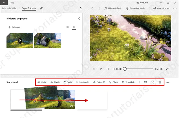Open the Filtros filter tool
Viewport: 179px width, 118px height.
tap(113, 82)
